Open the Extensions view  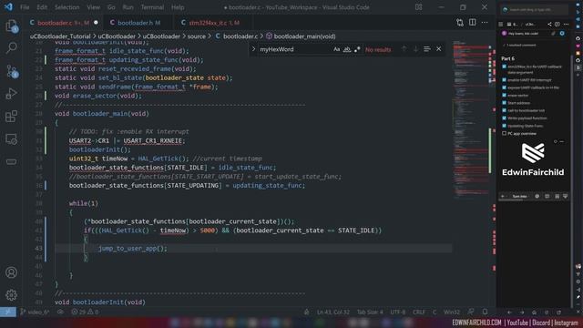click(x=12, y=116)
